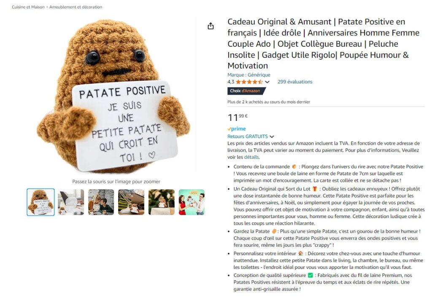Screen dimensions: 432x298
Task: Select the fifth thumbnail with gift box
Action: 162,202
